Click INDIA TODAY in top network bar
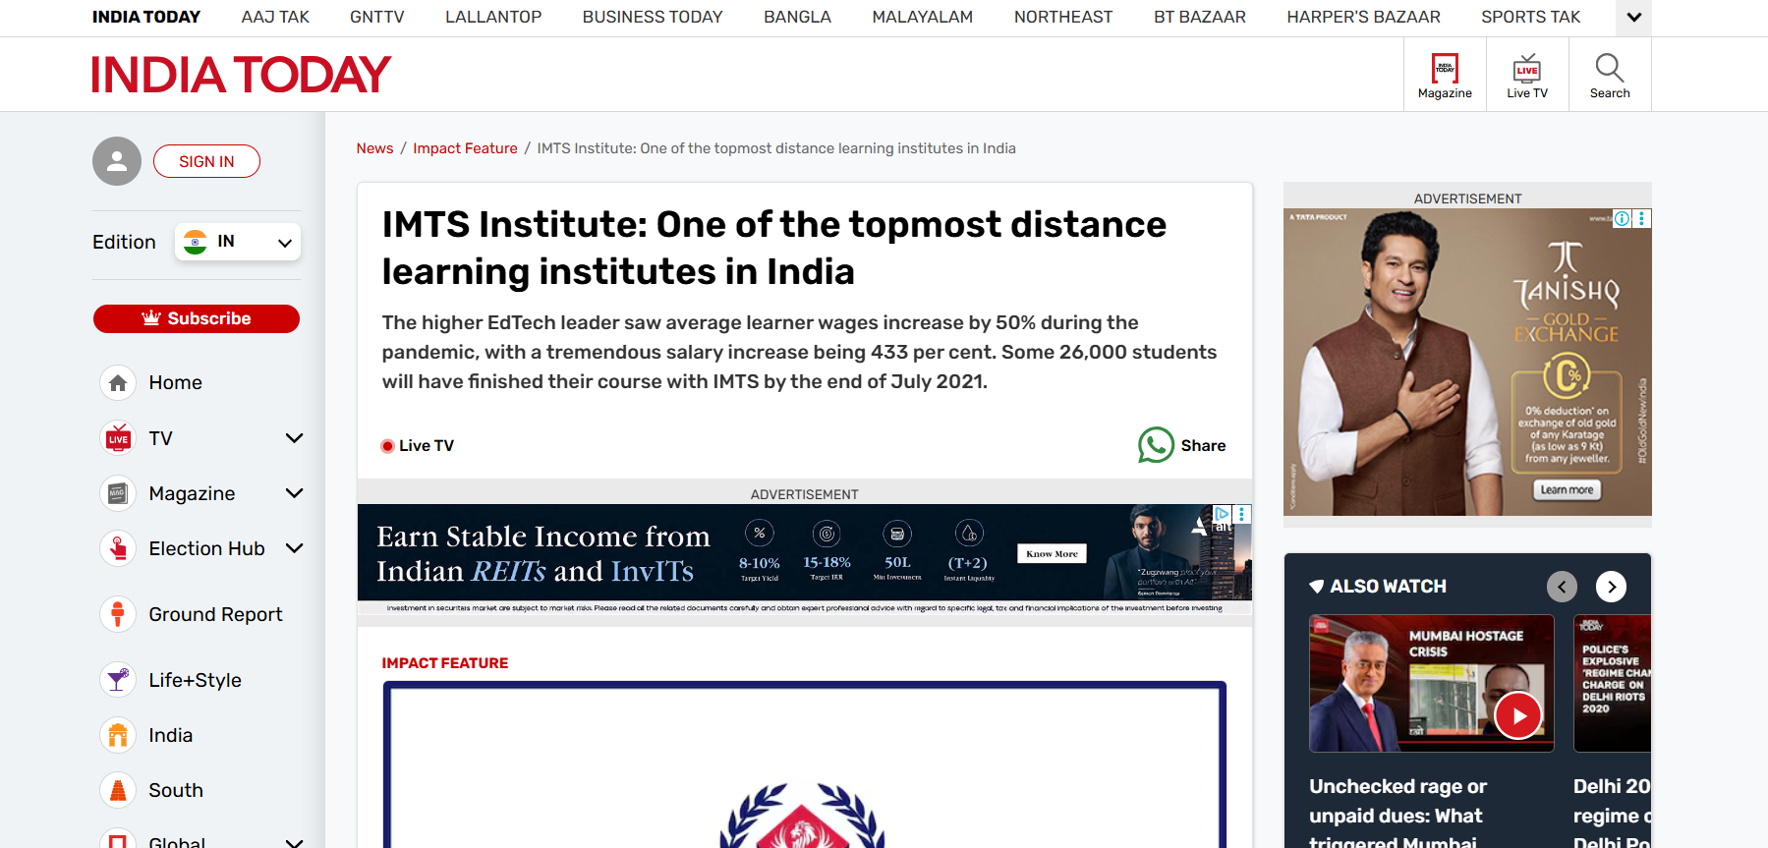This screenshot has height=848, width=1768. click(146, 17)
